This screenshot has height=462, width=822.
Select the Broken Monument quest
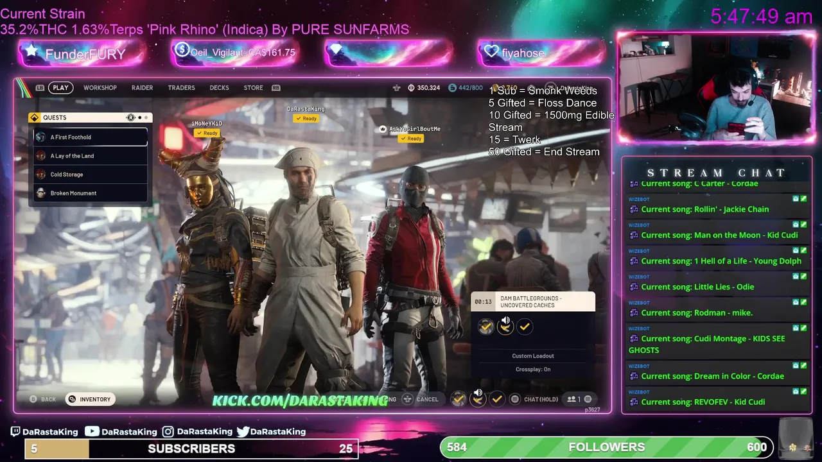point(91,193)
